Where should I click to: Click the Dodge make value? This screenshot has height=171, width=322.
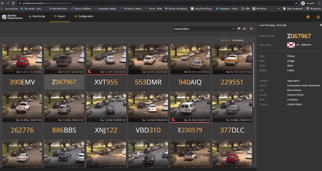[x=291, y=61]
